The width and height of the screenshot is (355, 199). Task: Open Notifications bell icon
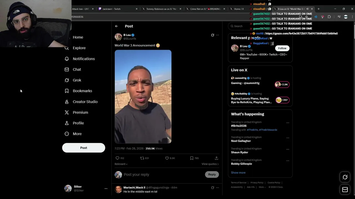coord(67,59)
